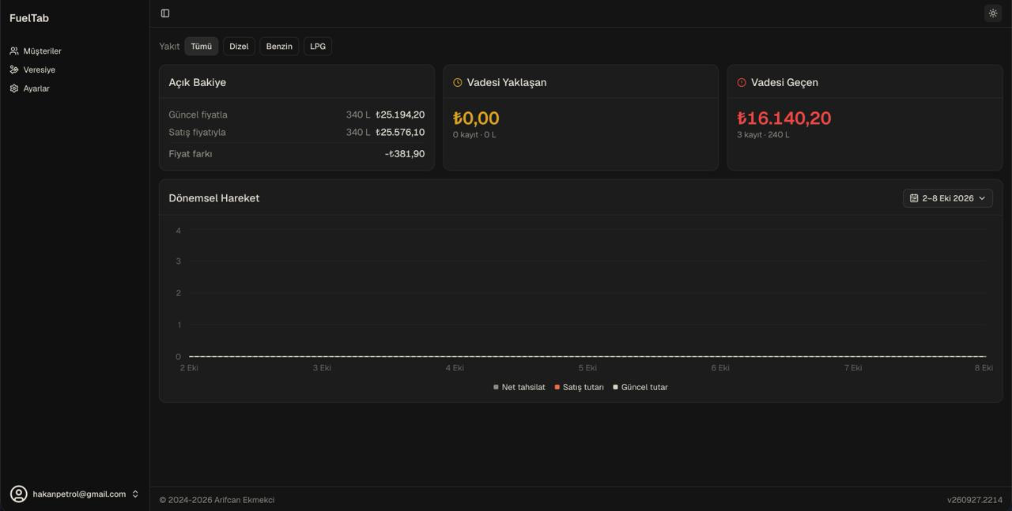Image resolution: width=1012 pixels, height=511 pixels.
Task: Click the ₺0,00 upcoming due amount
Action: click(x=476, y=118)
